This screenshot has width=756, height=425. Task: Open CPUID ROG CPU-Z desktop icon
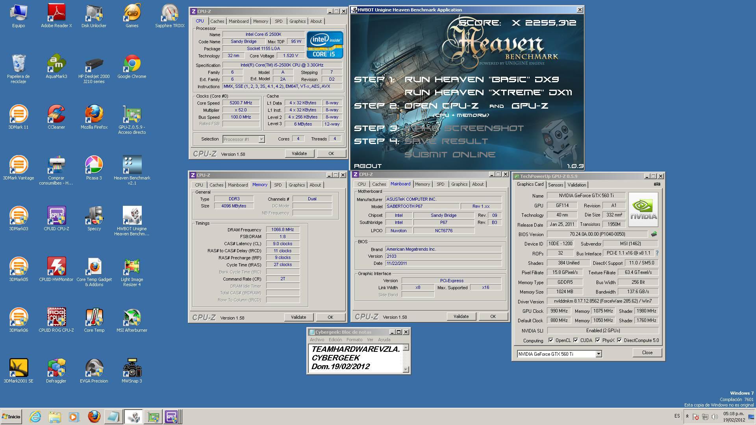(x=56, y=320)
